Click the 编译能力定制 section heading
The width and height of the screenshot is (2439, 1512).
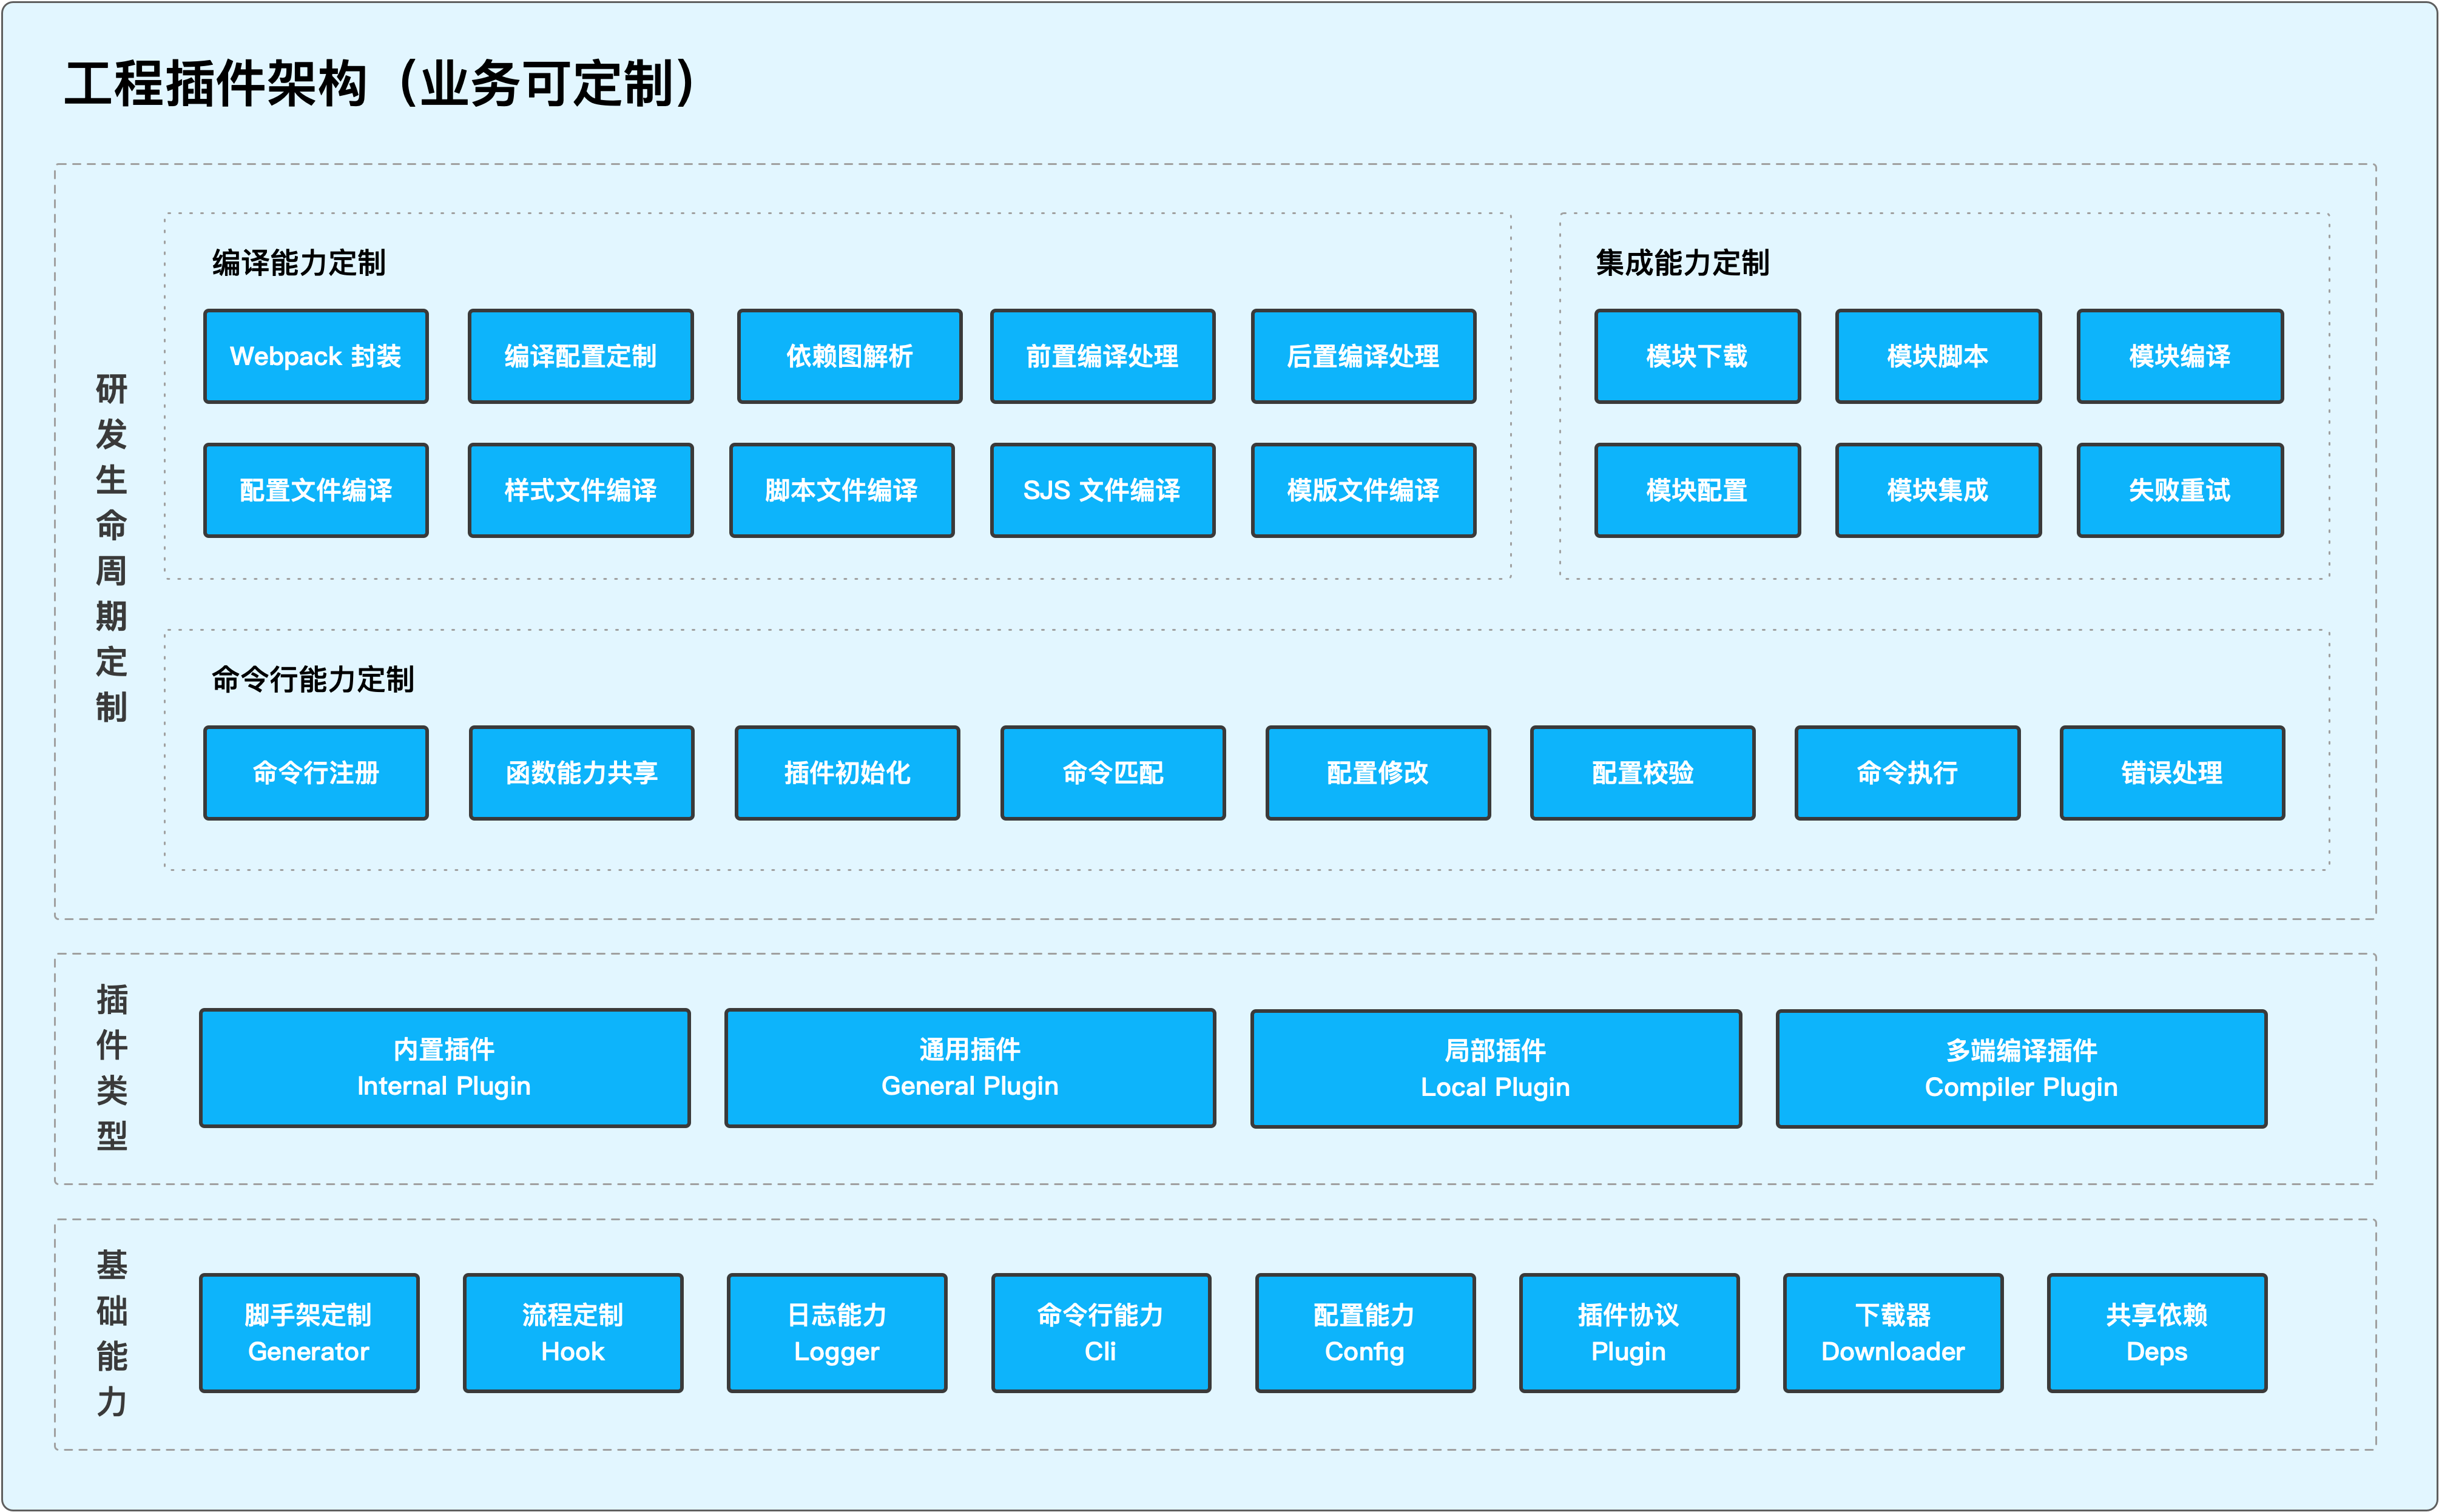click(298, 263)
